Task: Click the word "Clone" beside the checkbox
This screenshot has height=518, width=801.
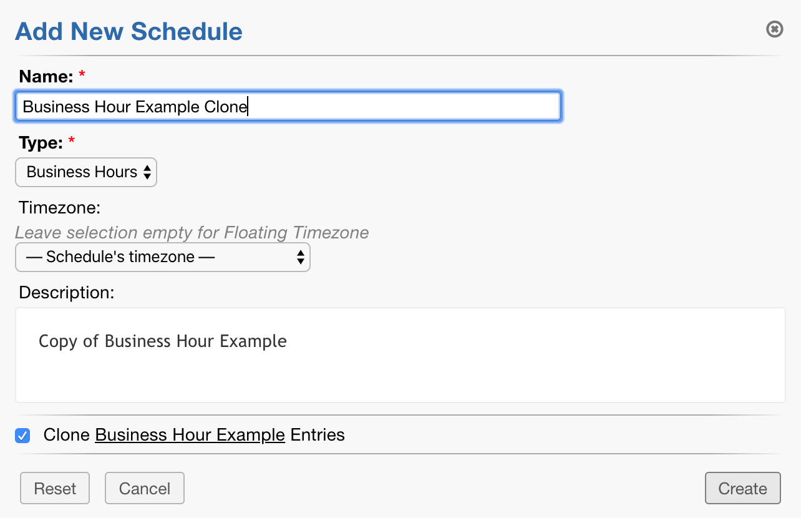Action: pyautogui.click(x=67, y=435)
